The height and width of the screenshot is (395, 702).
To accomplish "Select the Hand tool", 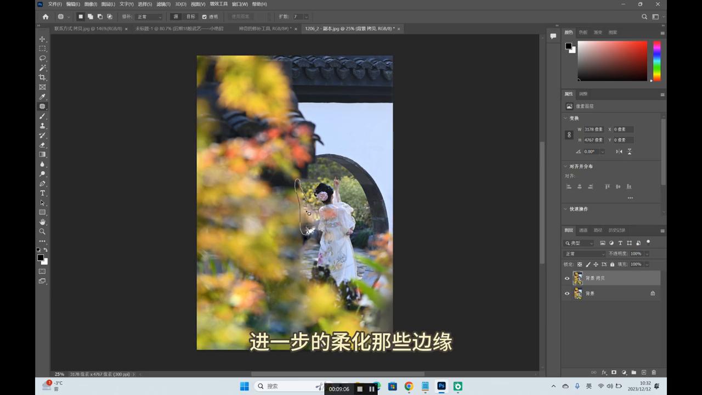I will [x=42, y=222].
